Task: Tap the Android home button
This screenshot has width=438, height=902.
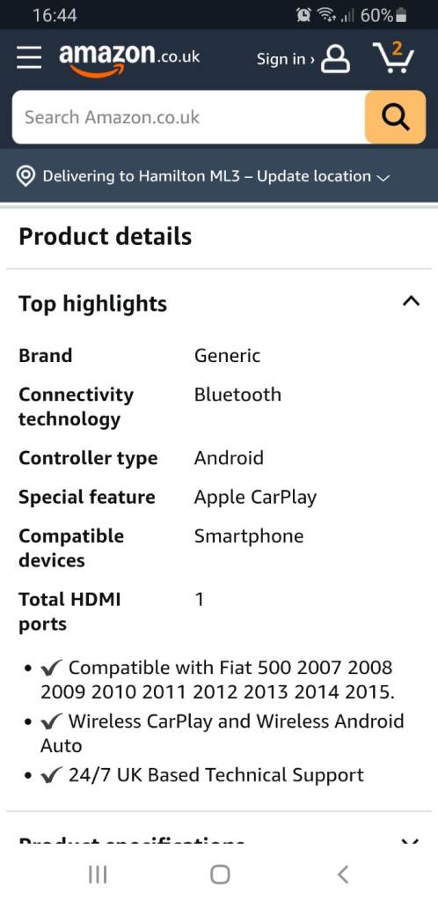Action: pos(220,875)
